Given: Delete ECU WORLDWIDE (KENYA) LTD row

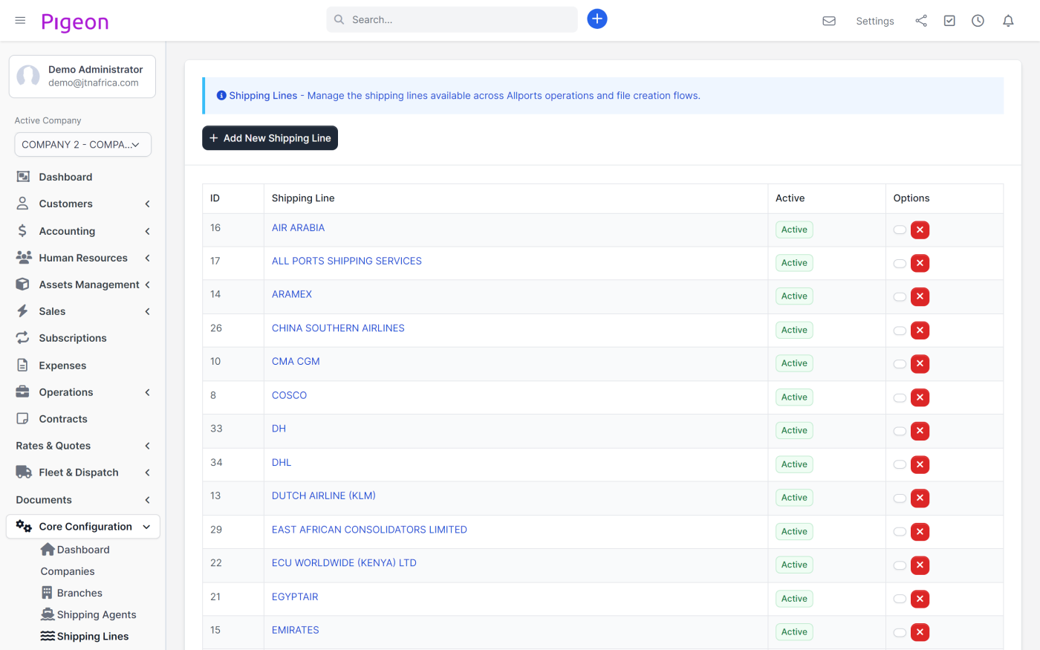Looking at the screenshot, I should pyautogui.click(x=920, y=566).
